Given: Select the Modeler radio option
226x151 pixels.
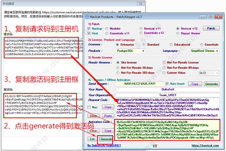Looking at the screenshot, I should click(107, 29).
